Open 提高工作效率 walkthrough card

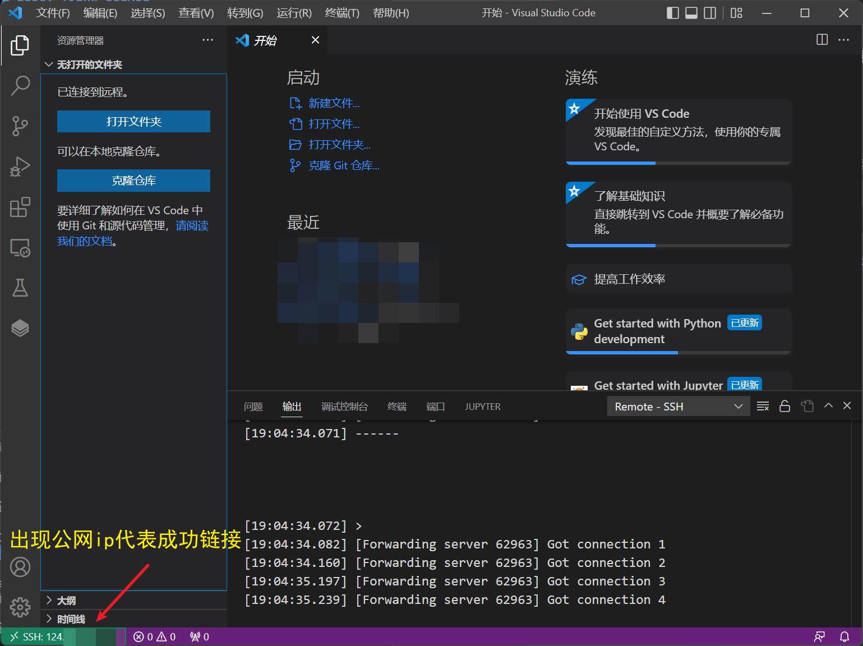click(678, 279)
